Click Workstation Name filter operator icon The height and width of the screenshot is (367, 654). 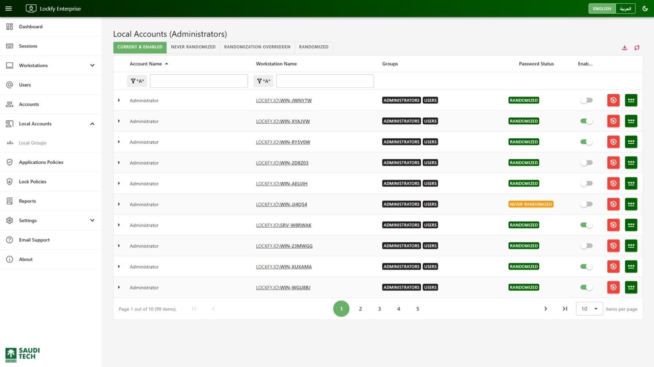263,81
